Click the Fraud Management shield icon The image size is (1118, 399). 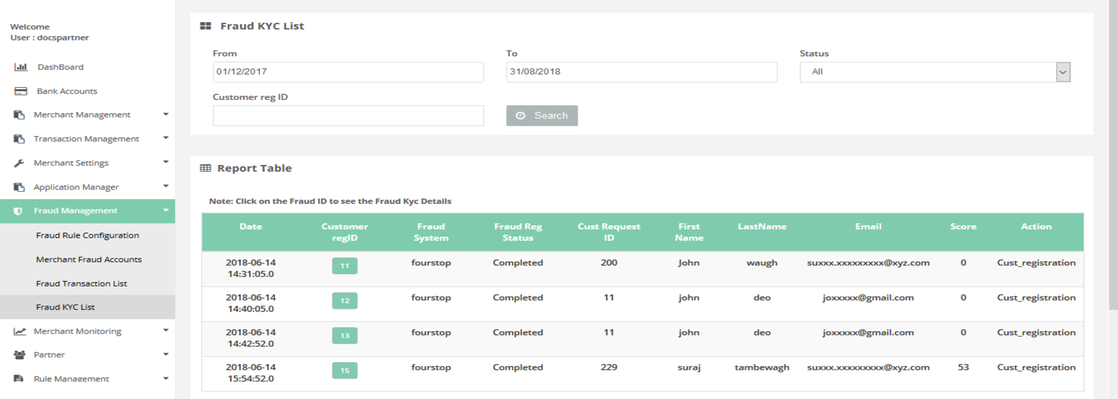pos(18,211)
